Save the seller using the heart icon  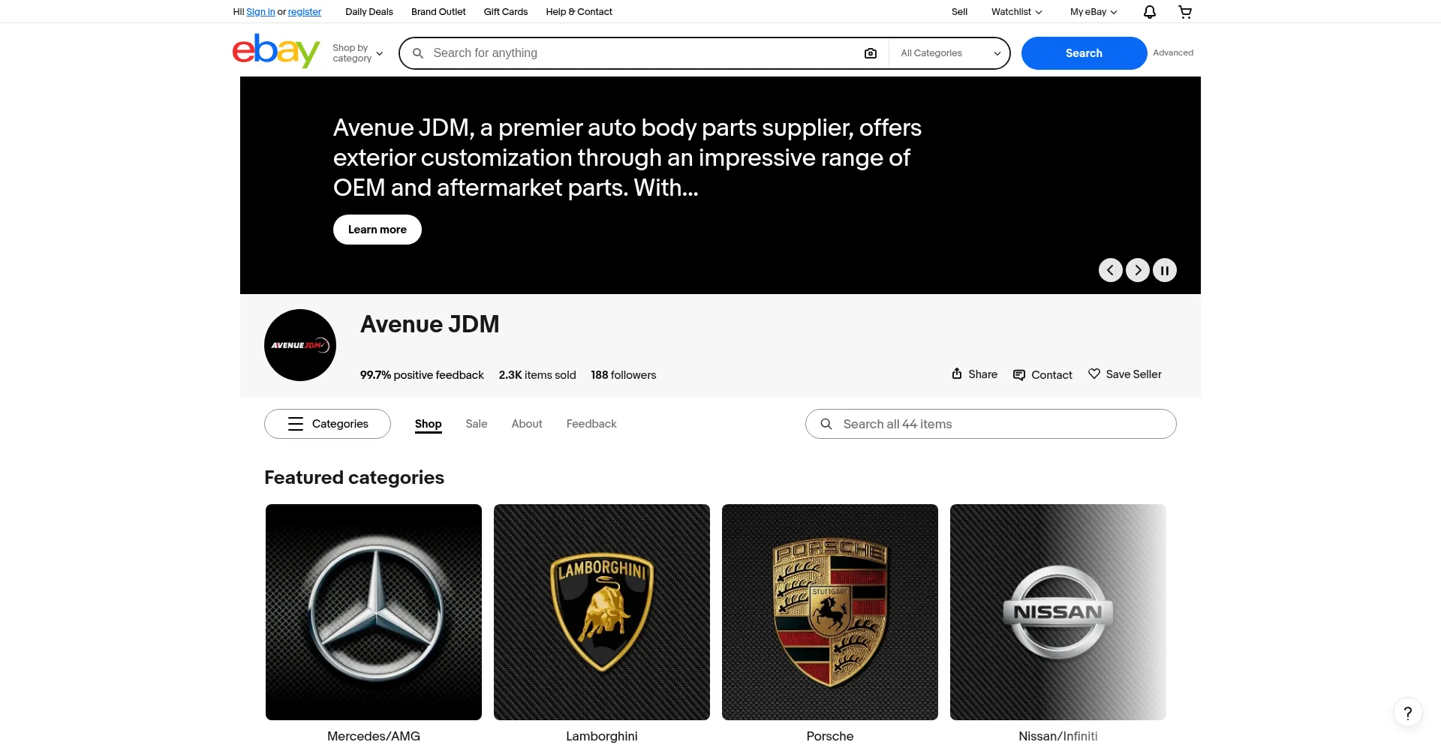(x=1124, y=374)
